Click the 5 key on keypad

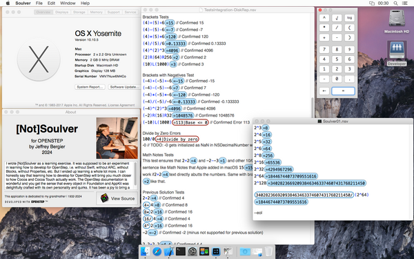click(x=337, y=59)
